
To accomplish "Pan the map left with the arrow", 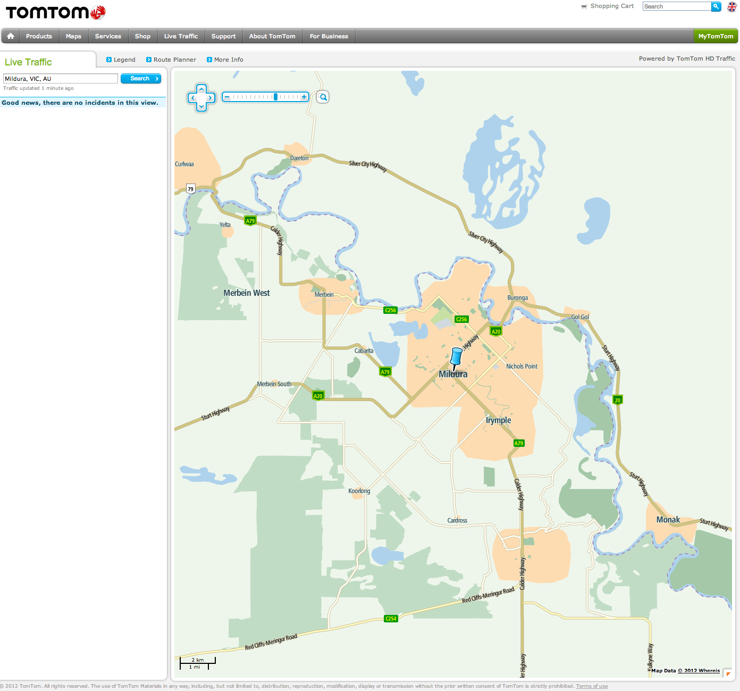I will click(192, 98).
